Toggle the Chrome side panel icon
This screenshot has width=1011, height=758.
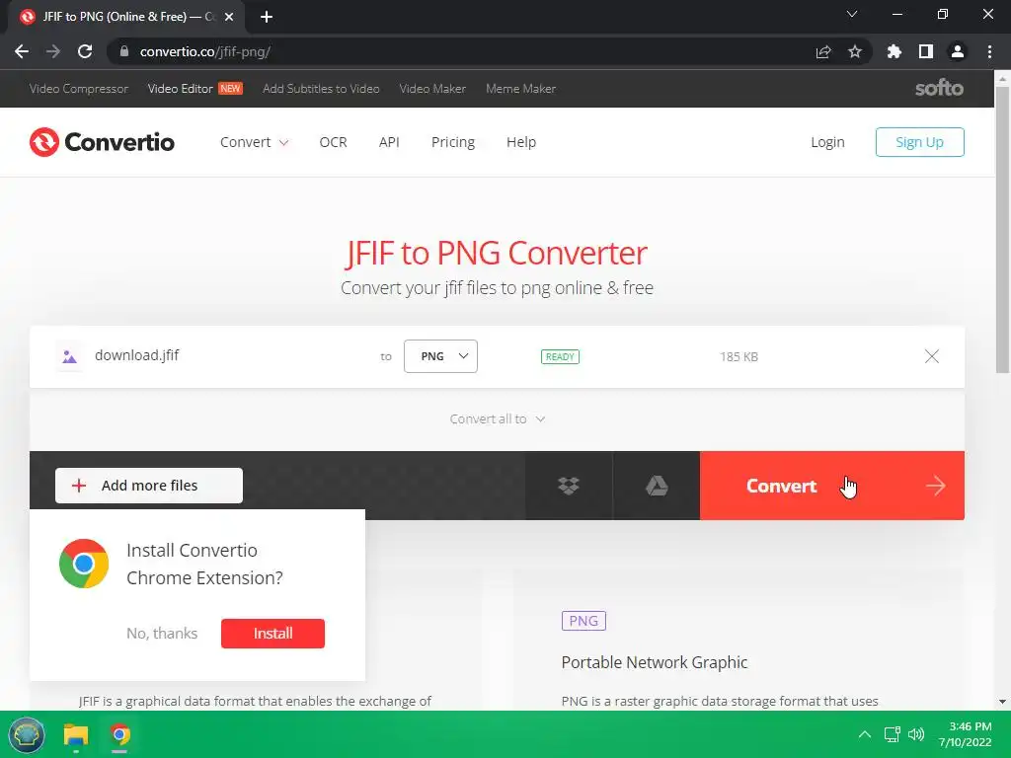click(926, 51)
